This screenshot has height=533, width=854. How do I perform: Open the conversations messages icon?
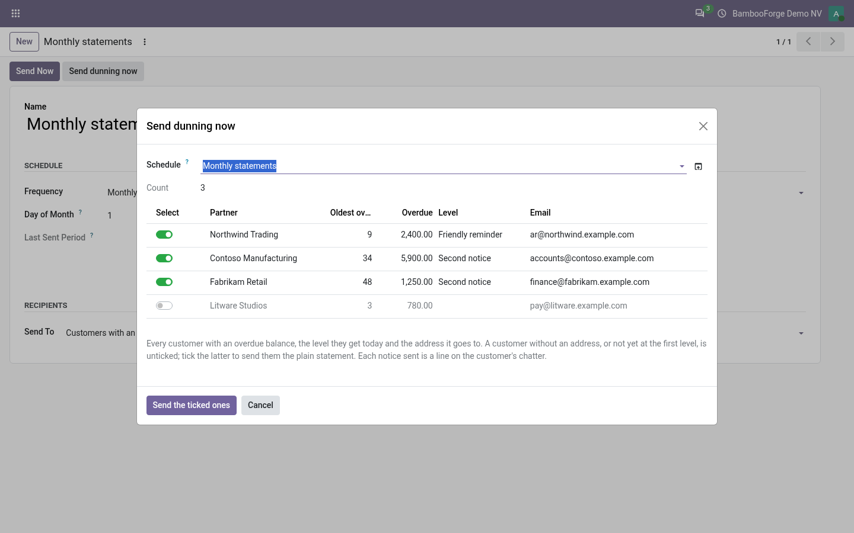700,13
